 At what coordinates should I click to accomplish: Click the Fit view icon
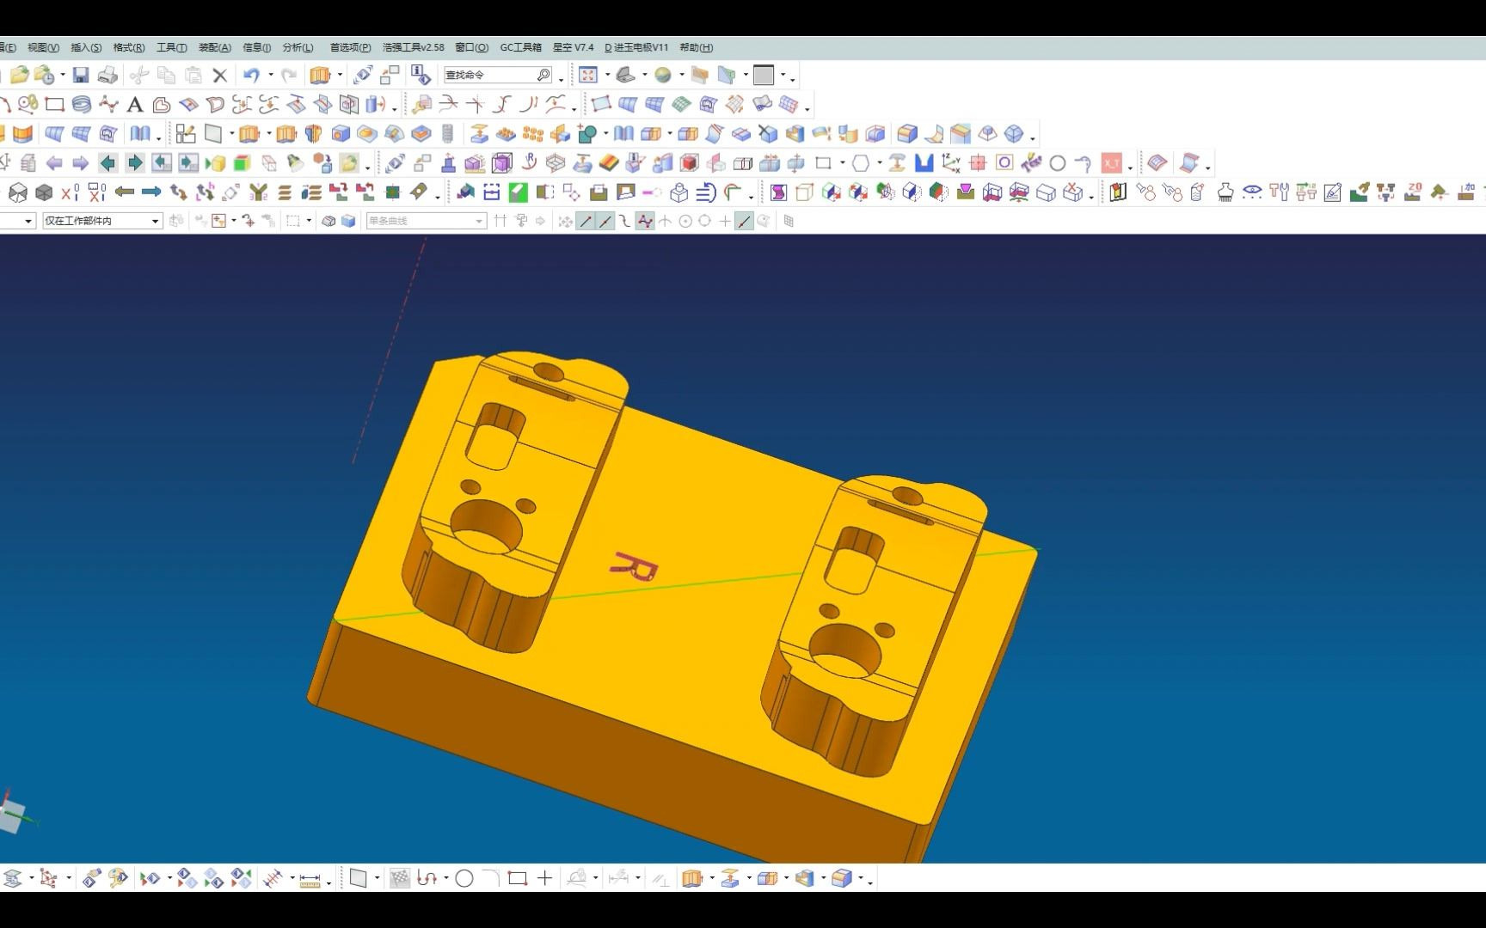point(588,75)
